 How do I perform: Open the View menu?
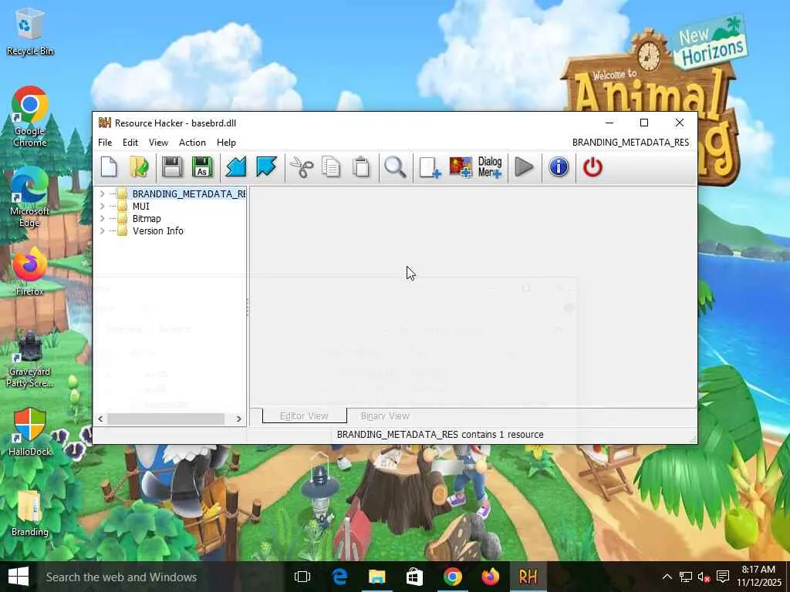158,143
